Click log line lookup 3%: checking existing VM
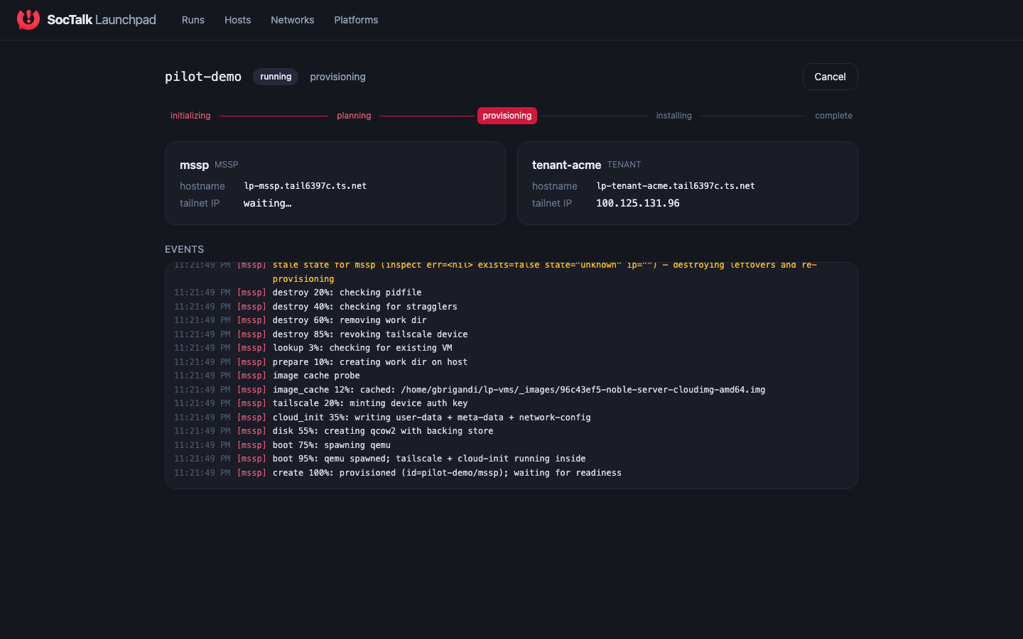 click(x=511, y=348)
